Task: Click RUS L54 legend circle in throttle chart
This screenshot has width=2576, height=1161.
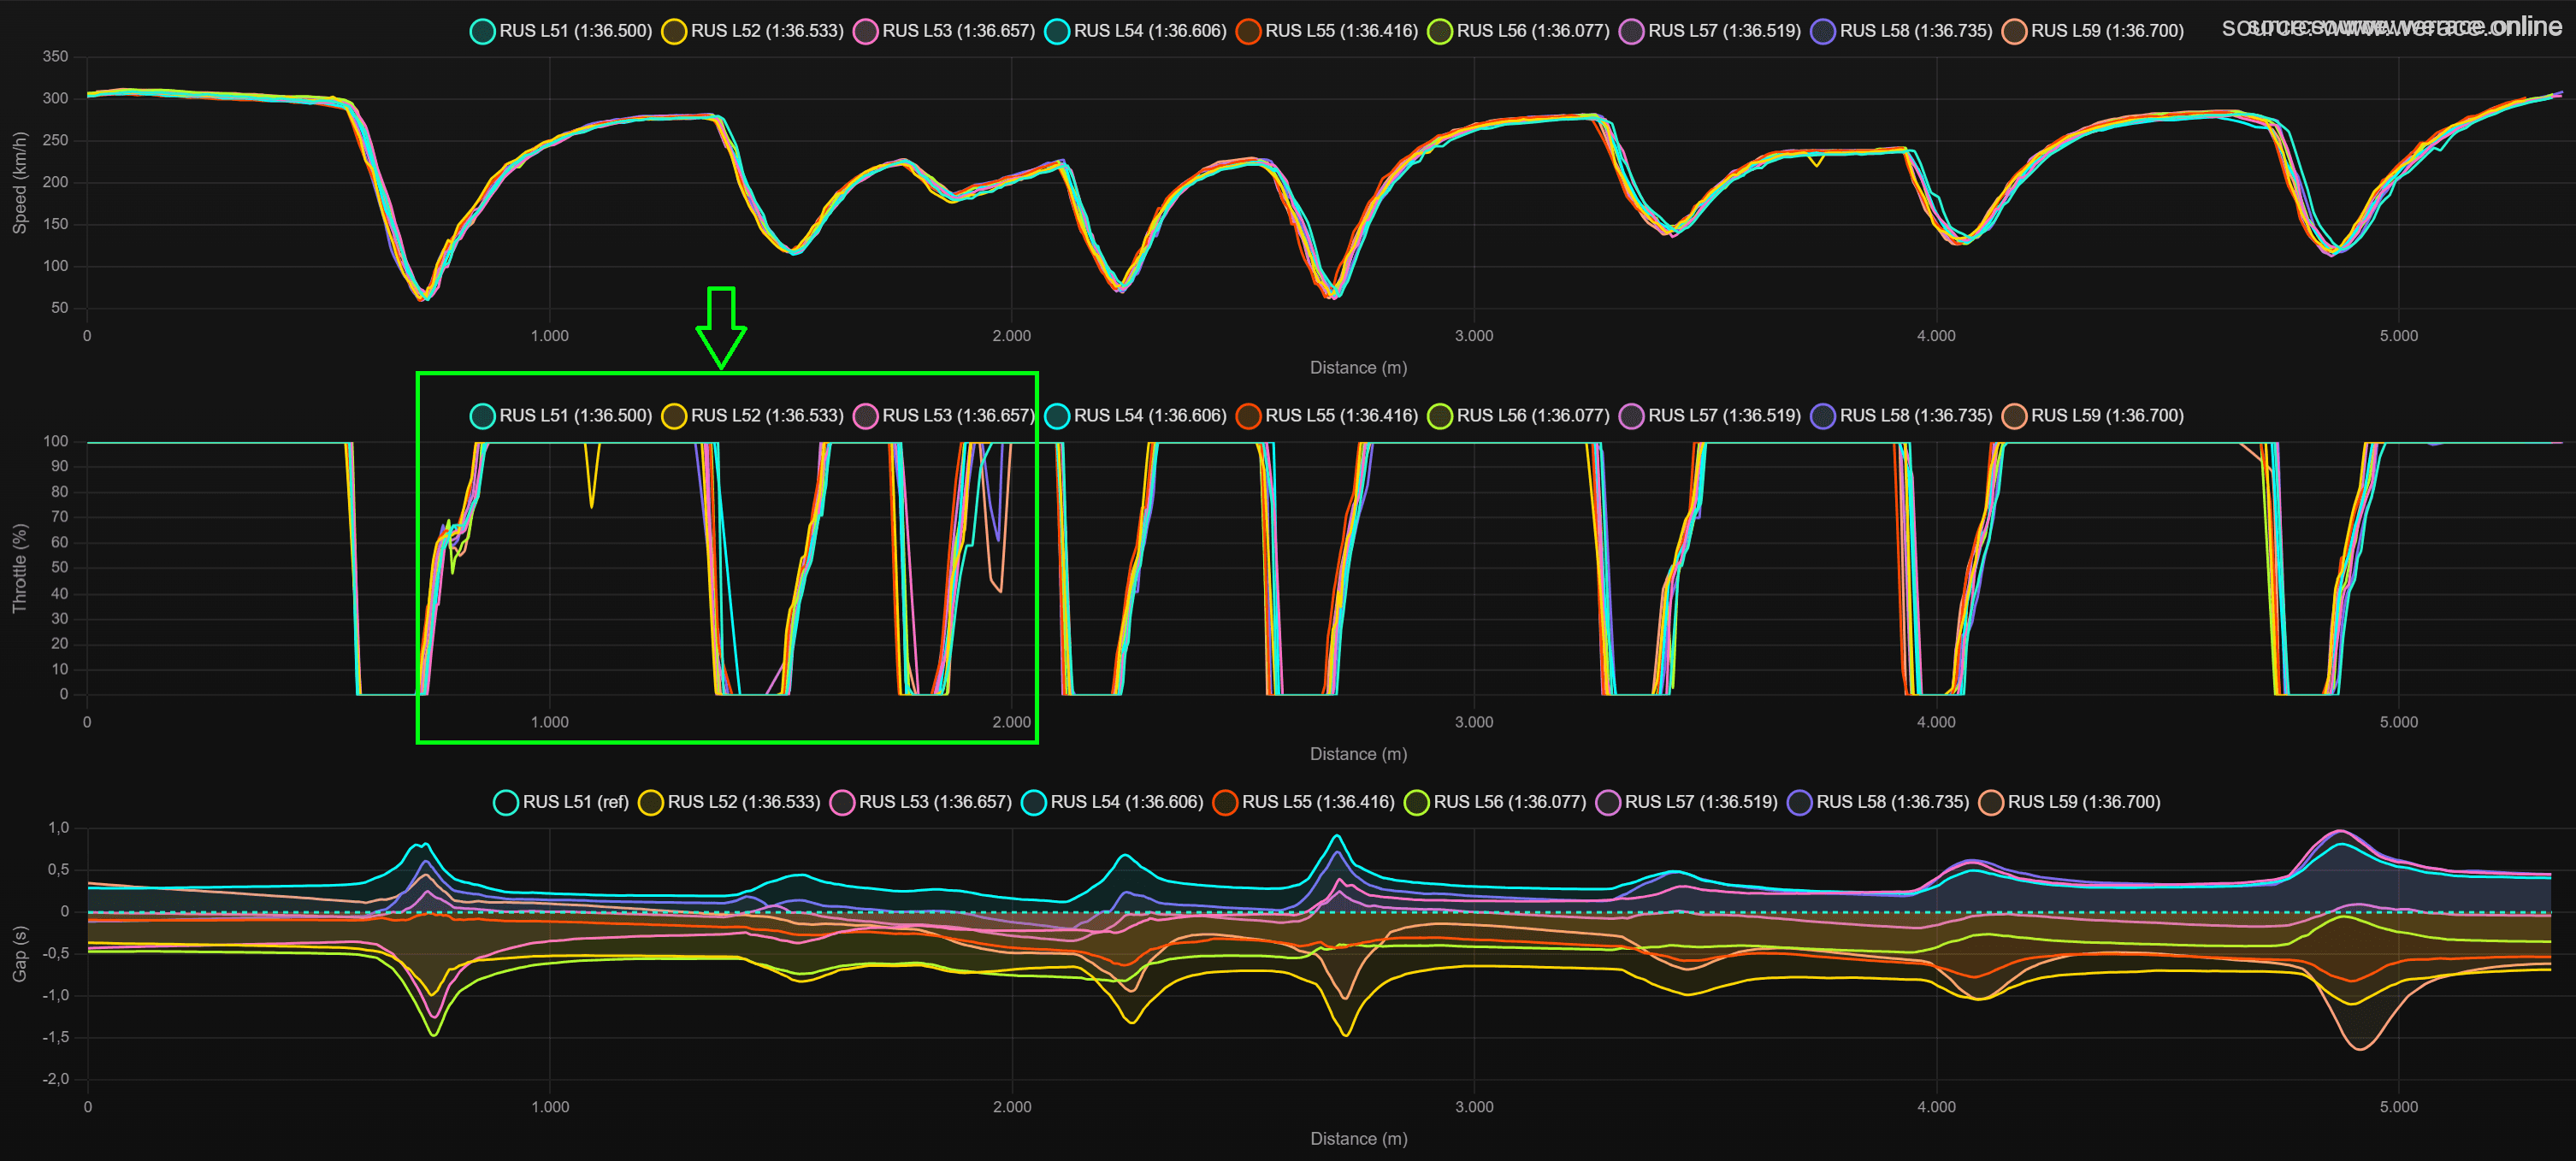Action: (1057, 416)
